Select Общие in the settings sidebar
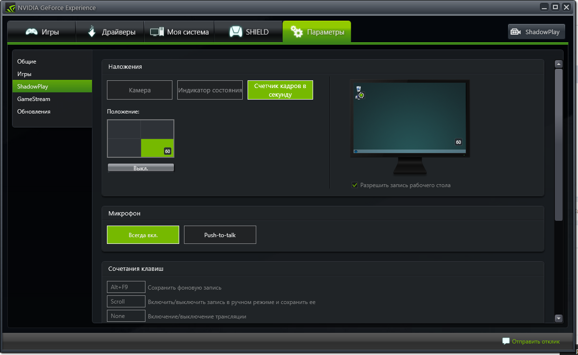The image size is (578, 355). 52,62
